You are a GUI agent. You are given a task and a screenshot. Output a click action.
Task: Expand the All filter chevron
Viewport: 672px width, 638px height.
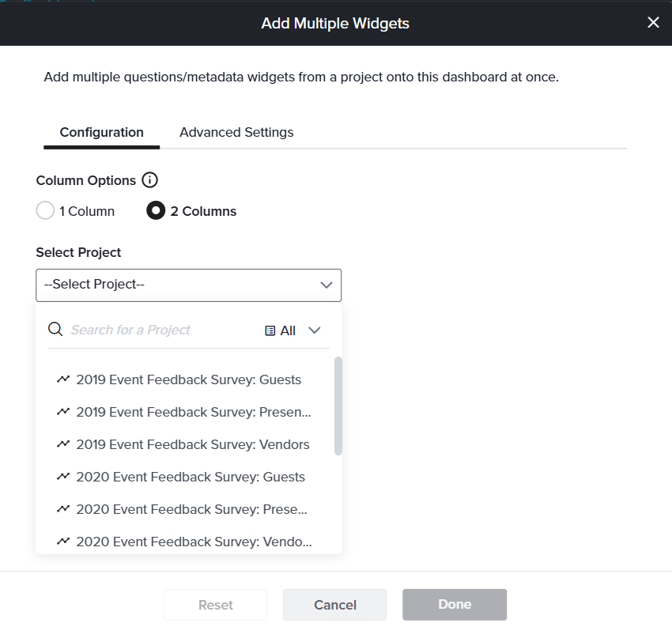pyautogui.click(x=314, y=330)
